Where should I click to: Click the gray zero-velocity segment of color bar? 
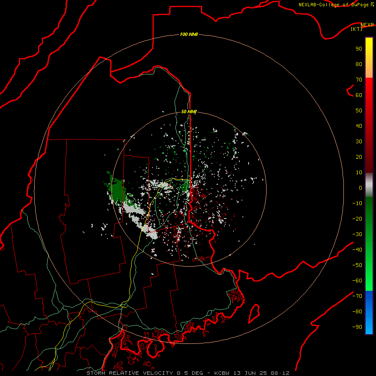[x=369, y=185]
